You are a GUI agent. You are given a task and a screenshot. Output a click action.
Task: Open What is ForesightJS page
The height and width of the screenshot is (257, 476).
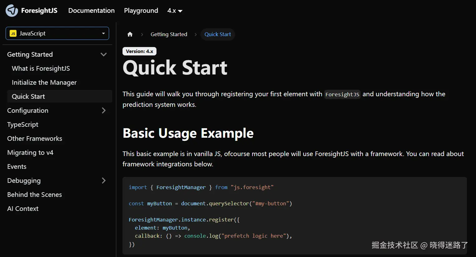click(x=41, y=69)
